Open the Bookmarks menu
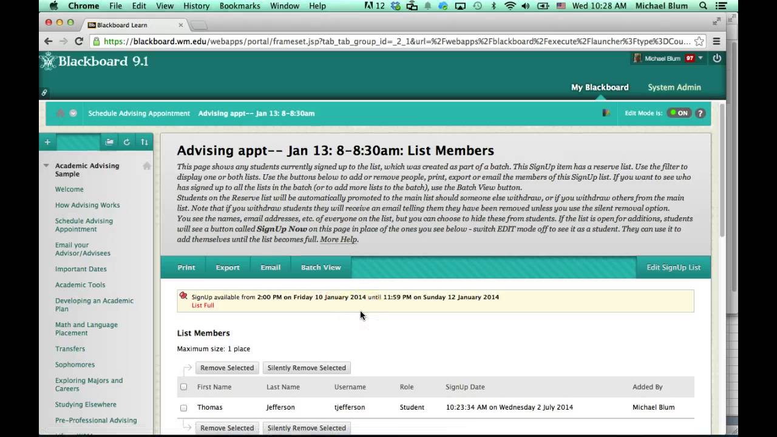 [239, 6]
